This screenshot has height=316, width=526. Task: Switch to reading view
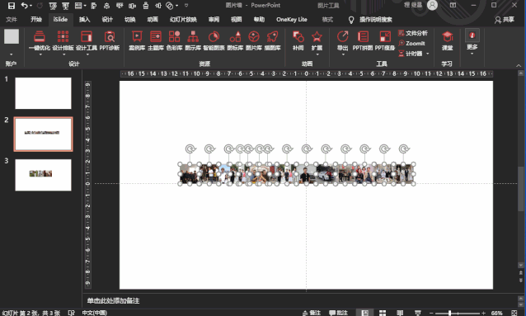coord(400,313)
